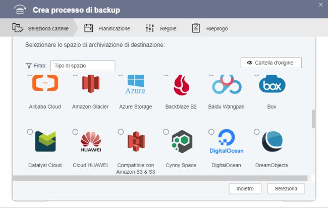328x208 pixels.
Task: Click the Amazon Glacier label
Action: click(90, 107)
